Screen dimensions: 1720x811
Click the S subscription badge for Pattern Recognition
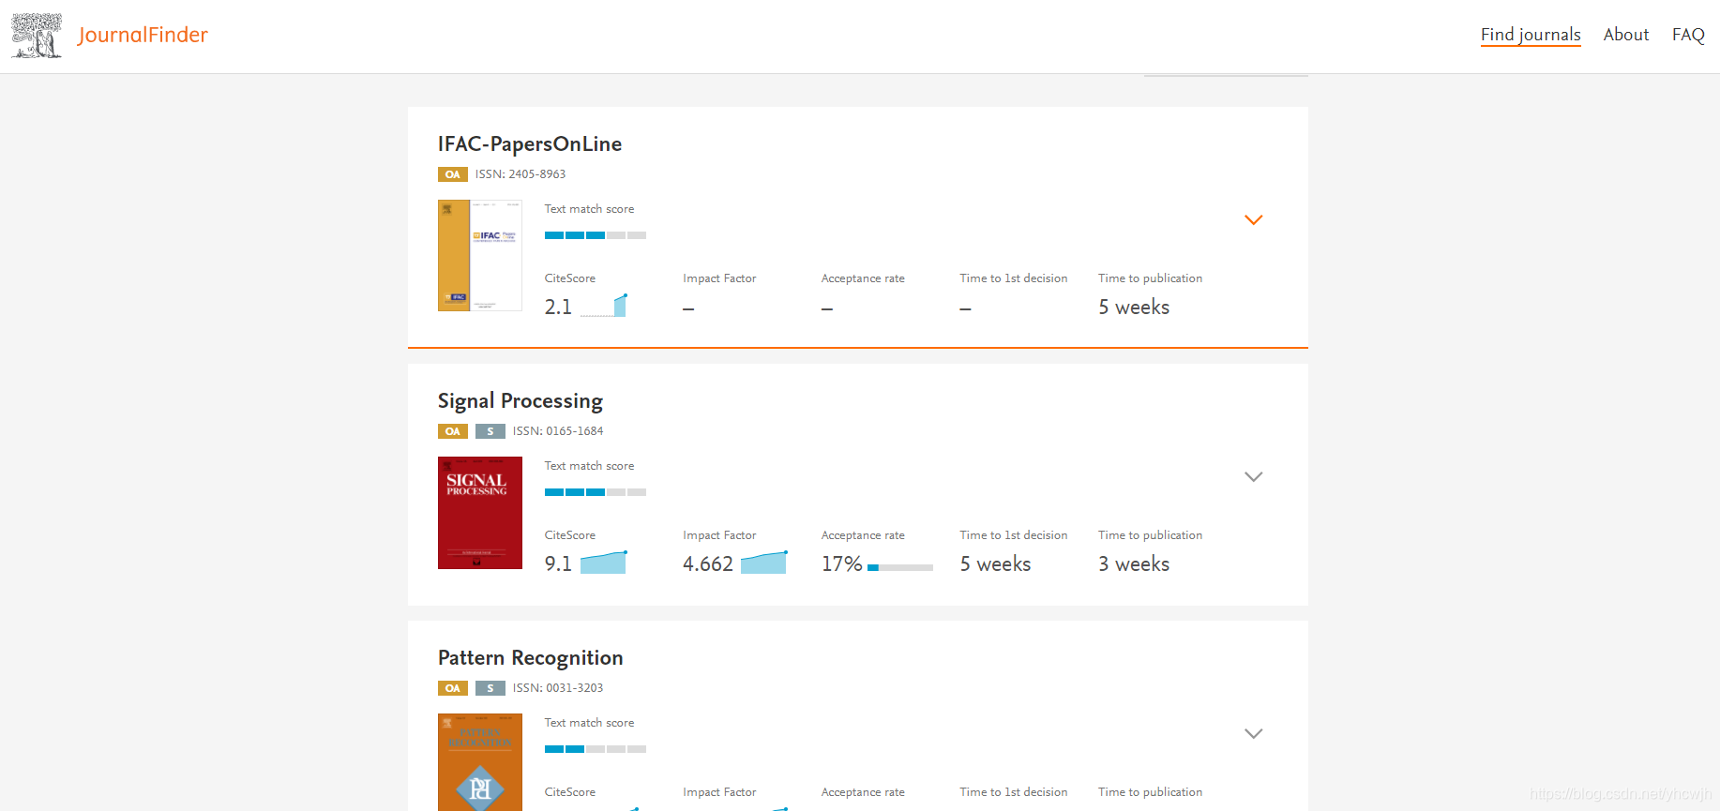pos(490,688)
